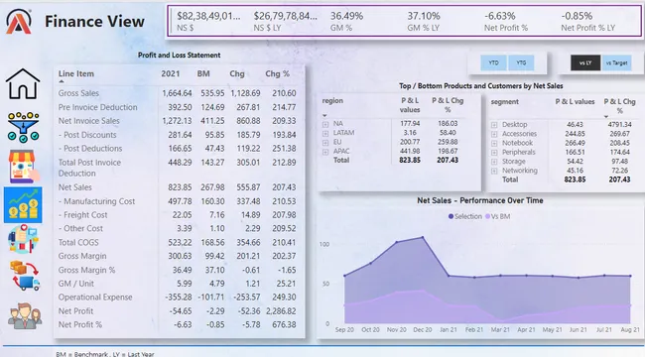Image resolution: width=645 pixels, height=357 pixels.
Task: Click the Gross Sales line item
Action: tap(78, 93)
